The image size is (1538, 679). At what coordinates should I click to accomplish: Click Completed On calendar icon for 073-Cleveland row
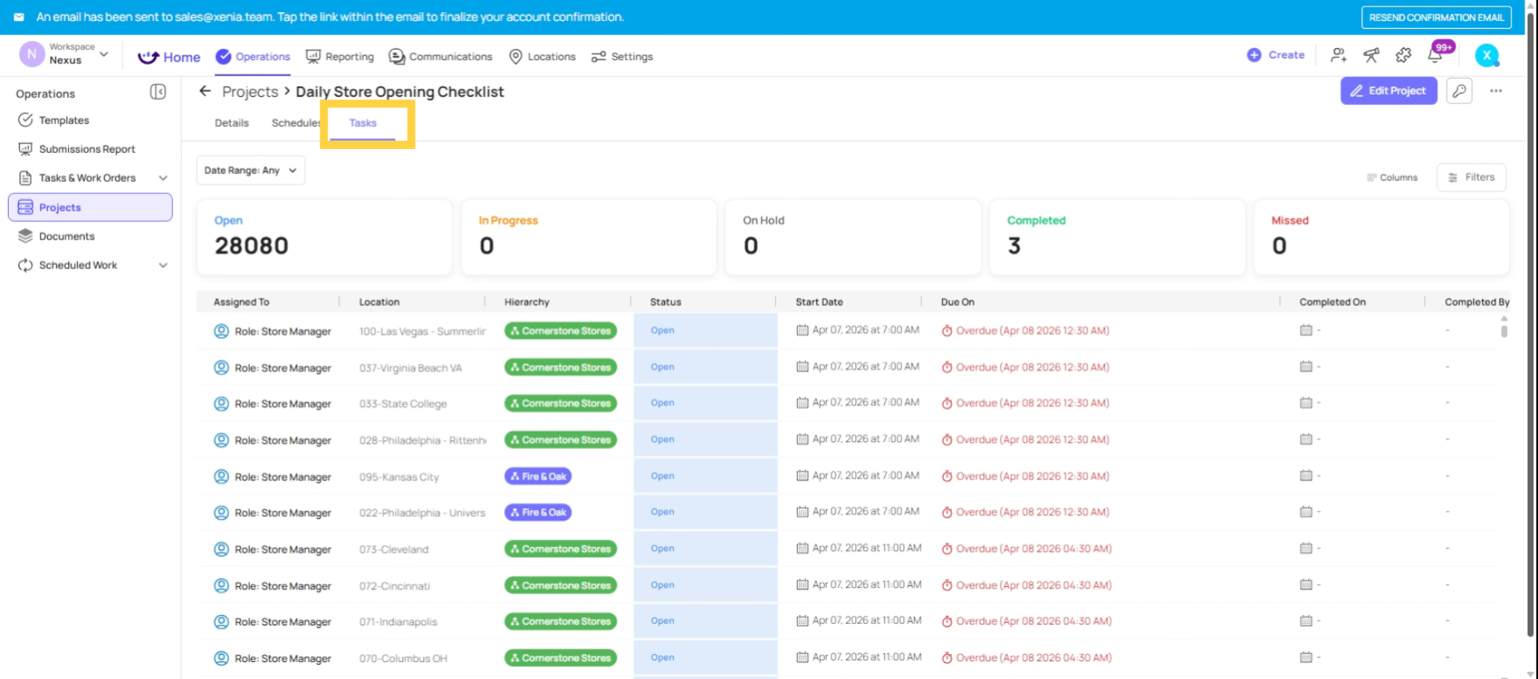click(x=1306, y=548)
